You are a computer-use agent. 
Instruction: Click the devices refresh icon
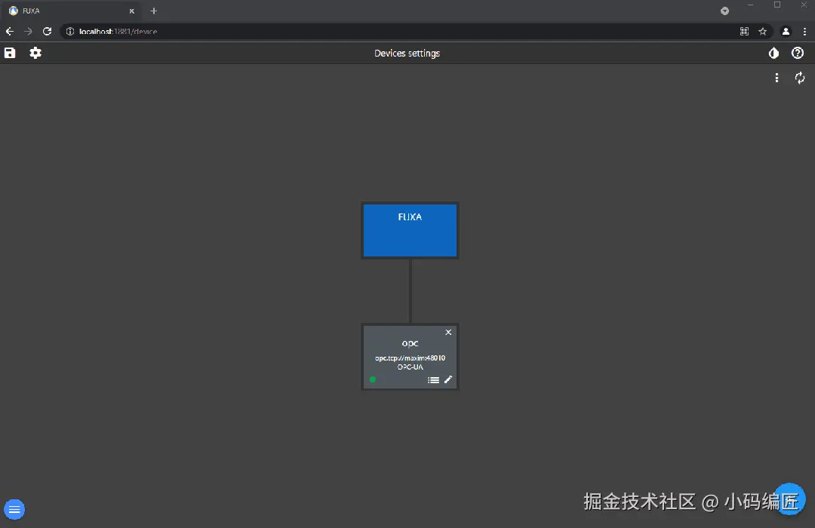click(x=800, y=78)
